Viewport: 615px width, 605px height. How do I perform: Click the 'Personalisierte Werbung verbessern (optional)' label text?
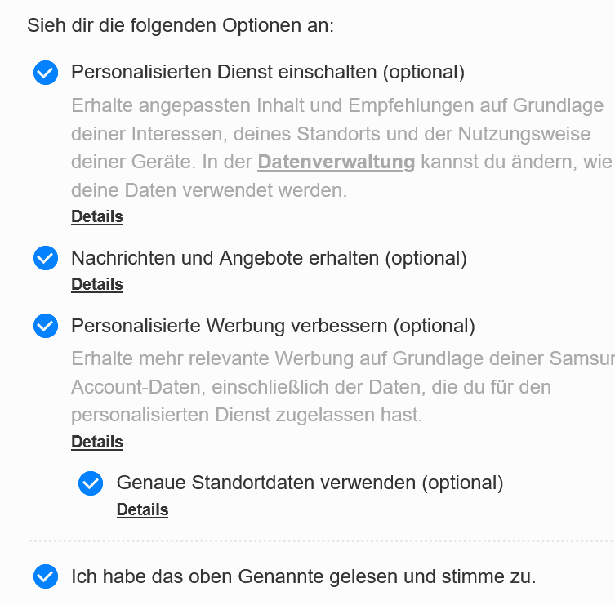point(273,326)
